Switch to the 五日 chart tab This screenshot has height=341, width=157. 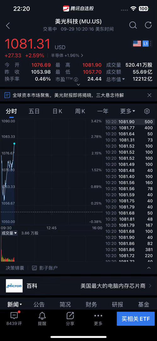(x=34, y=111)
